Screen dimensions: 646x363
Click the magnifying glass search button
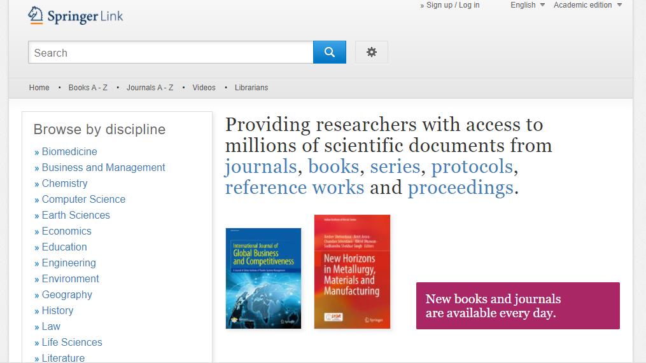329,52
